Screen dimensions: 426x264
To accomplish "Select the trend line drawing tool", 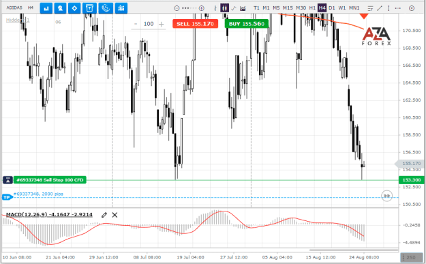I will pos(380,8).
